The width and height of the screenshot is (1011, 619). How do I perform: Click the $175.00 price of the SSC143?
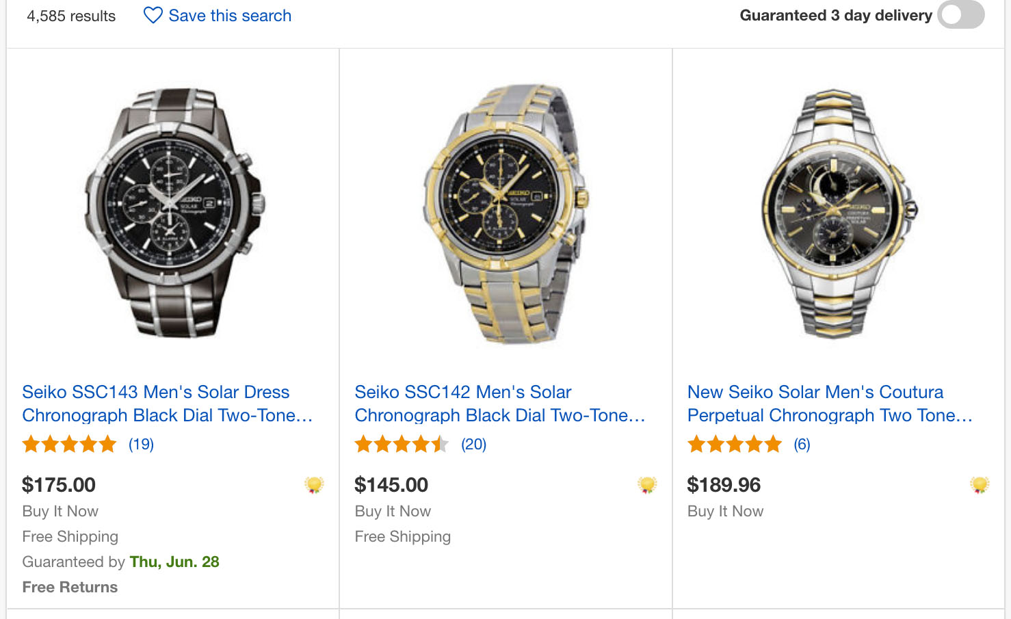pyautogui.click(x=59, y=485)
